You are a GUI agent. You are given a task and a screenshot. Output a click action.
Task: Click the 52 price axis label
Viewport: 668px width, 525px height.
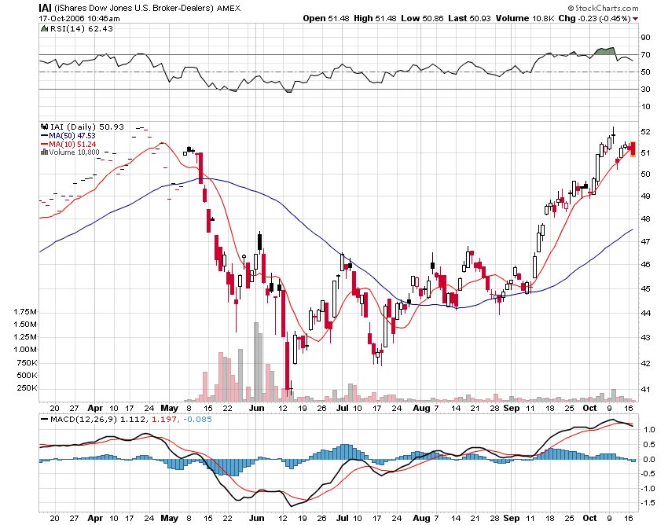point(645,132)
